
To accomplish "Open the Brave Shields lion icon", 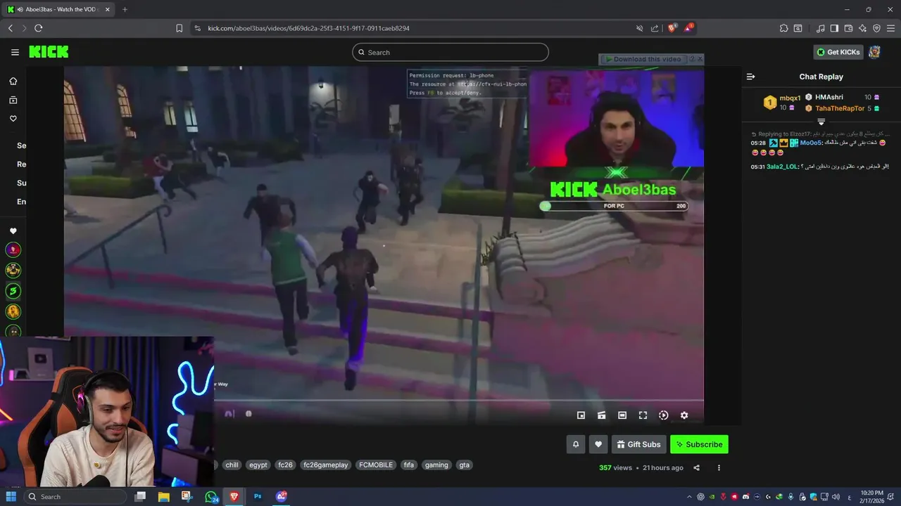I will [x=672, y=28].
